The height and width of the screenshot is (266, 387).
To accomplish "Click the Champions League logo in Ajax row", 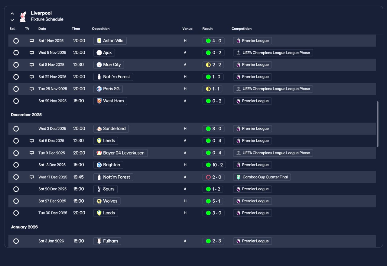I will coord(238,53).
